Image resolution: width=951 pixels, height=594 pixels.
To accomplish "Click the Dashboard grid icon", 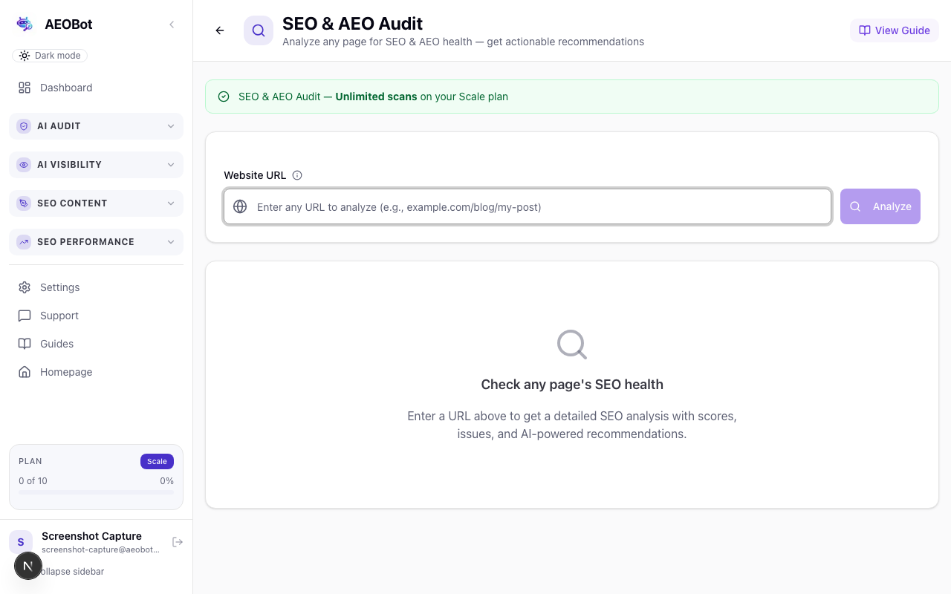I will click(x=25, y=88).
